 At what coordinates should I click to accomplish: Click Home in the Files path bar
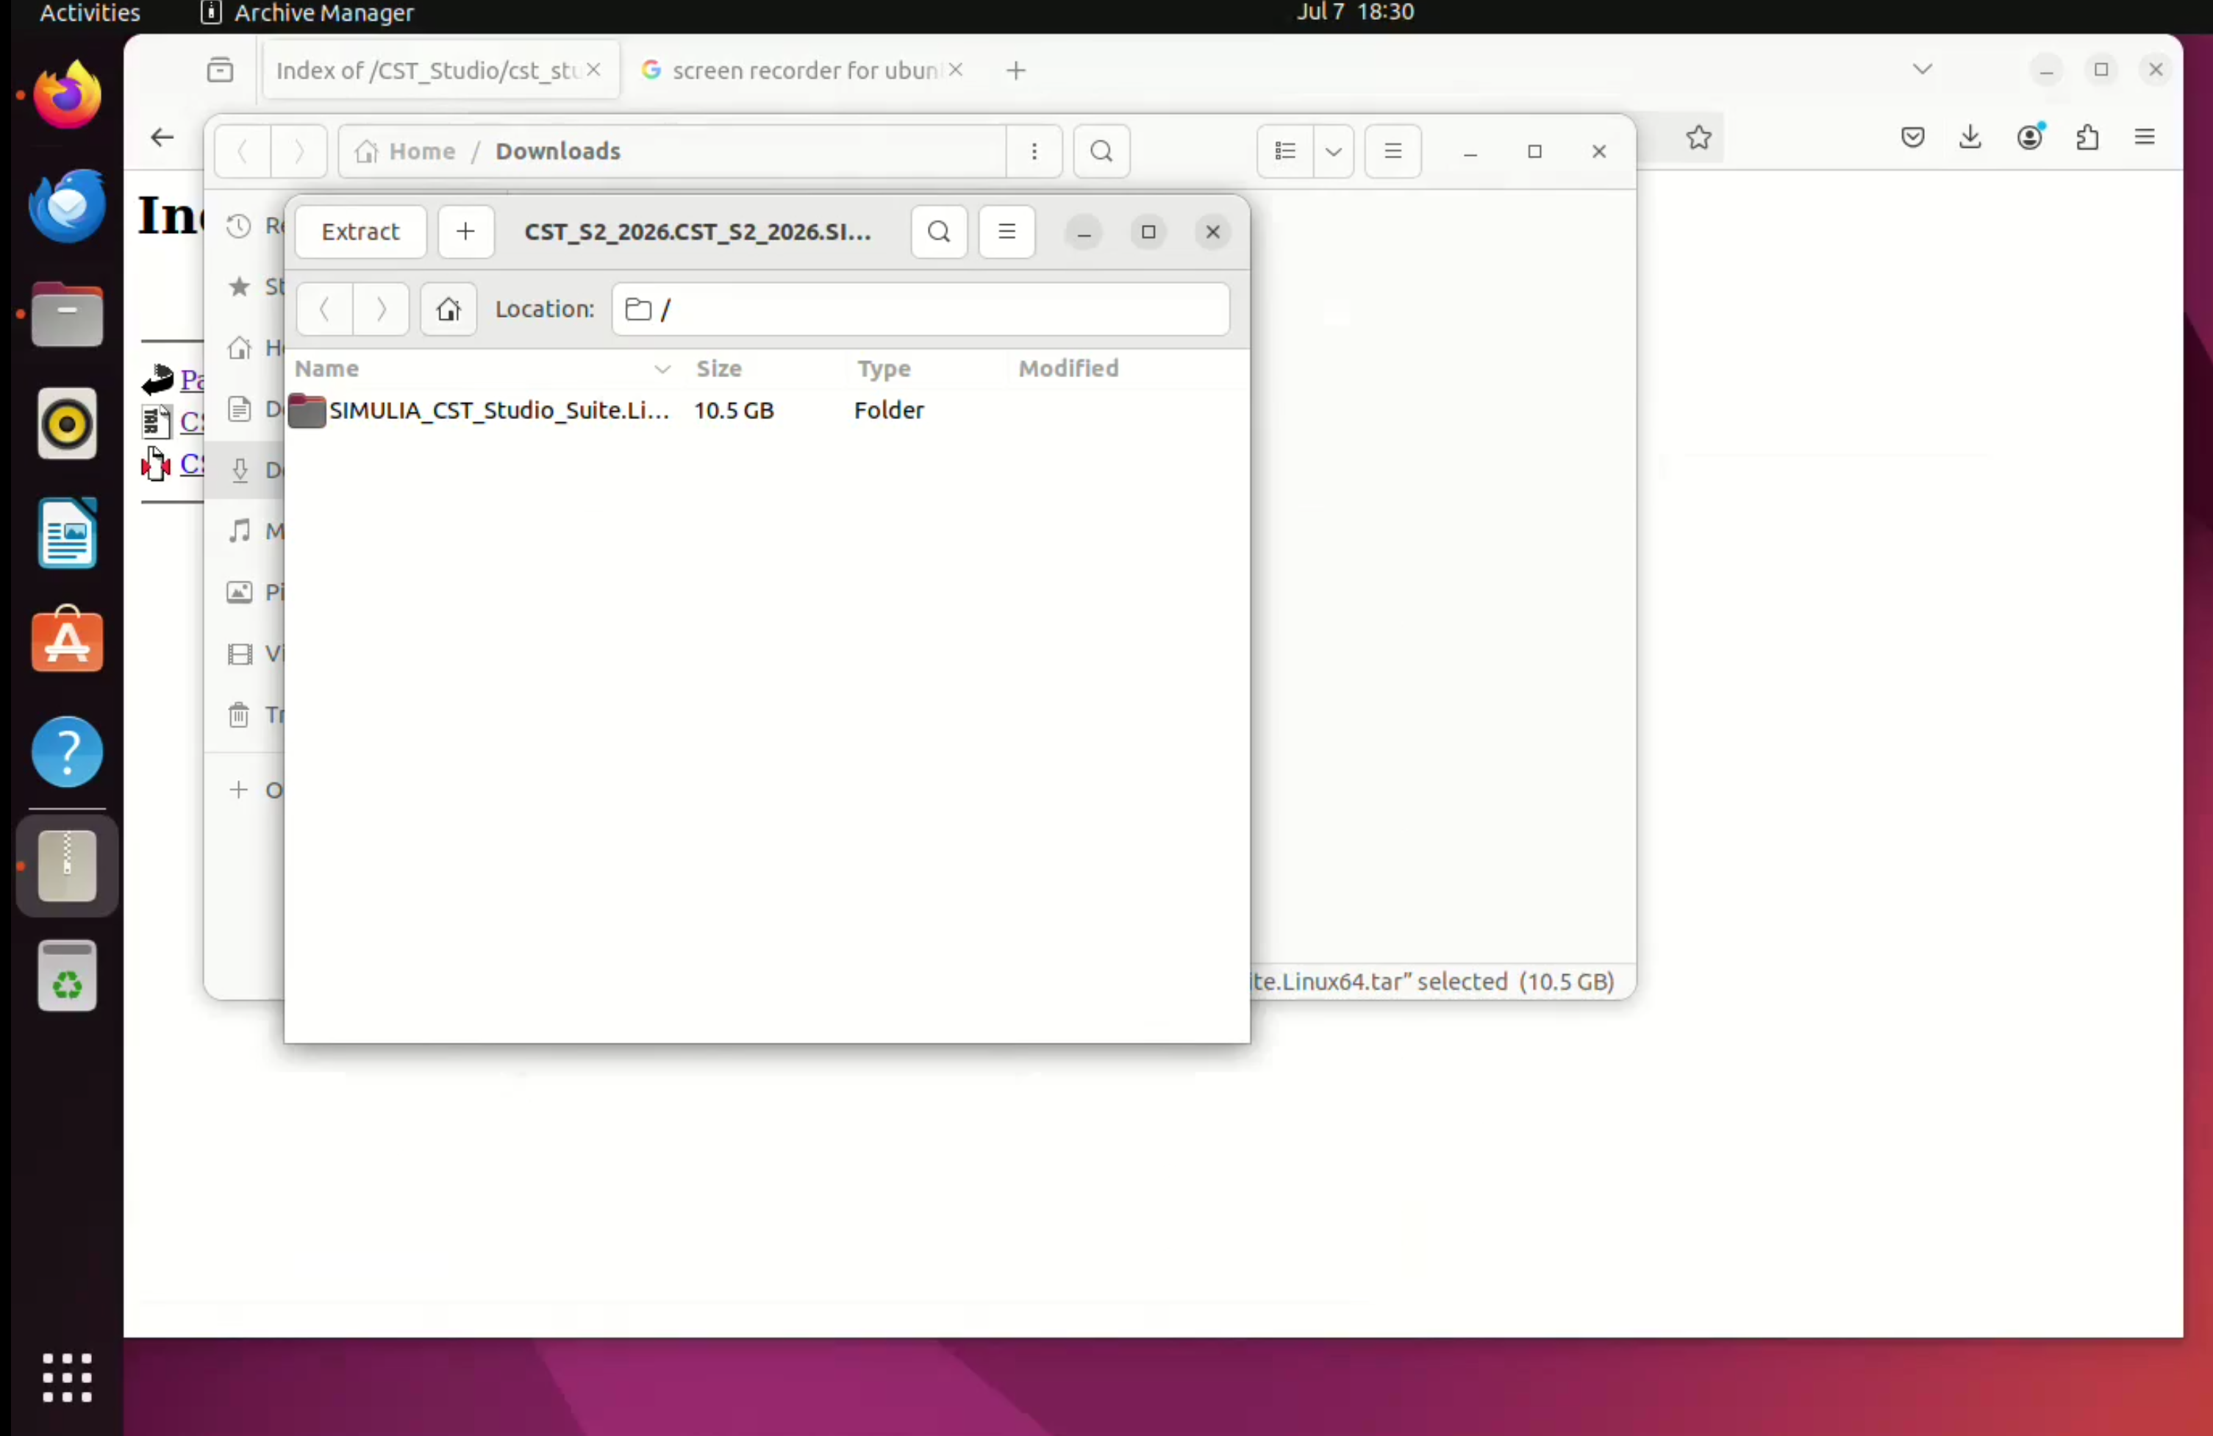pos(407,151)
